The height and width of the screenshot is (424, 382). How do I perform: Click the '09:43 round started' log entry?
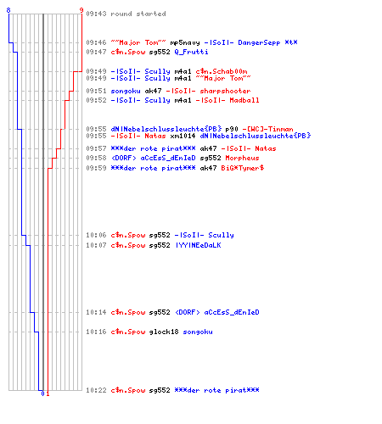click(126, 14)
